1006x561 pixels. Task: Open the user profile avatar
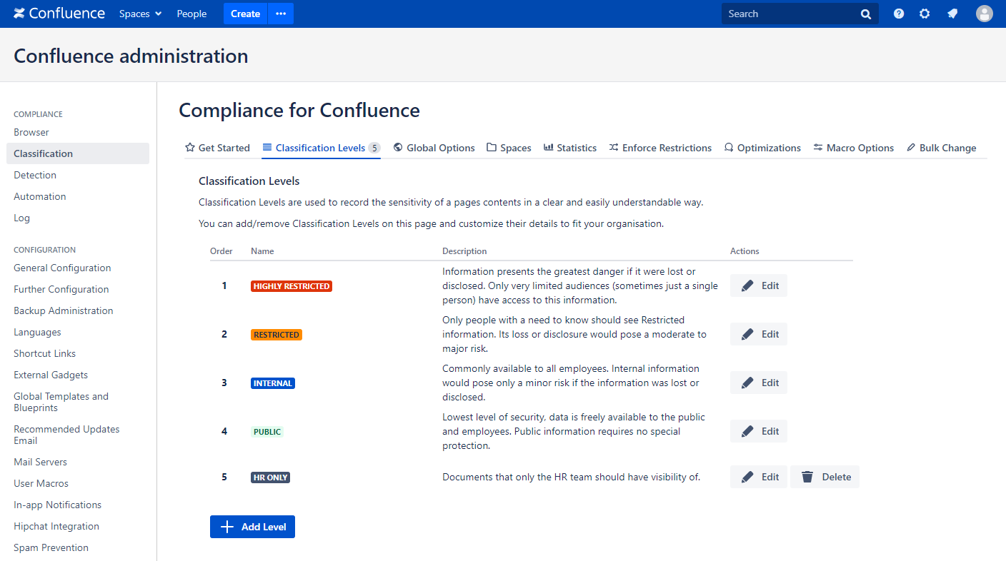(985, 14)
